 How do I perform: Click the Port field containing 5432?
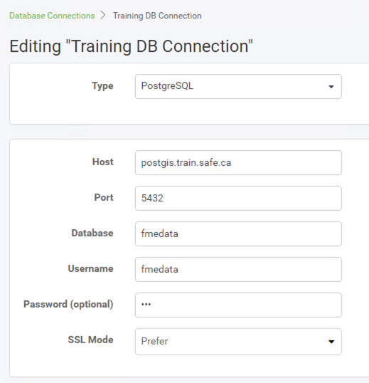[238, 198]
